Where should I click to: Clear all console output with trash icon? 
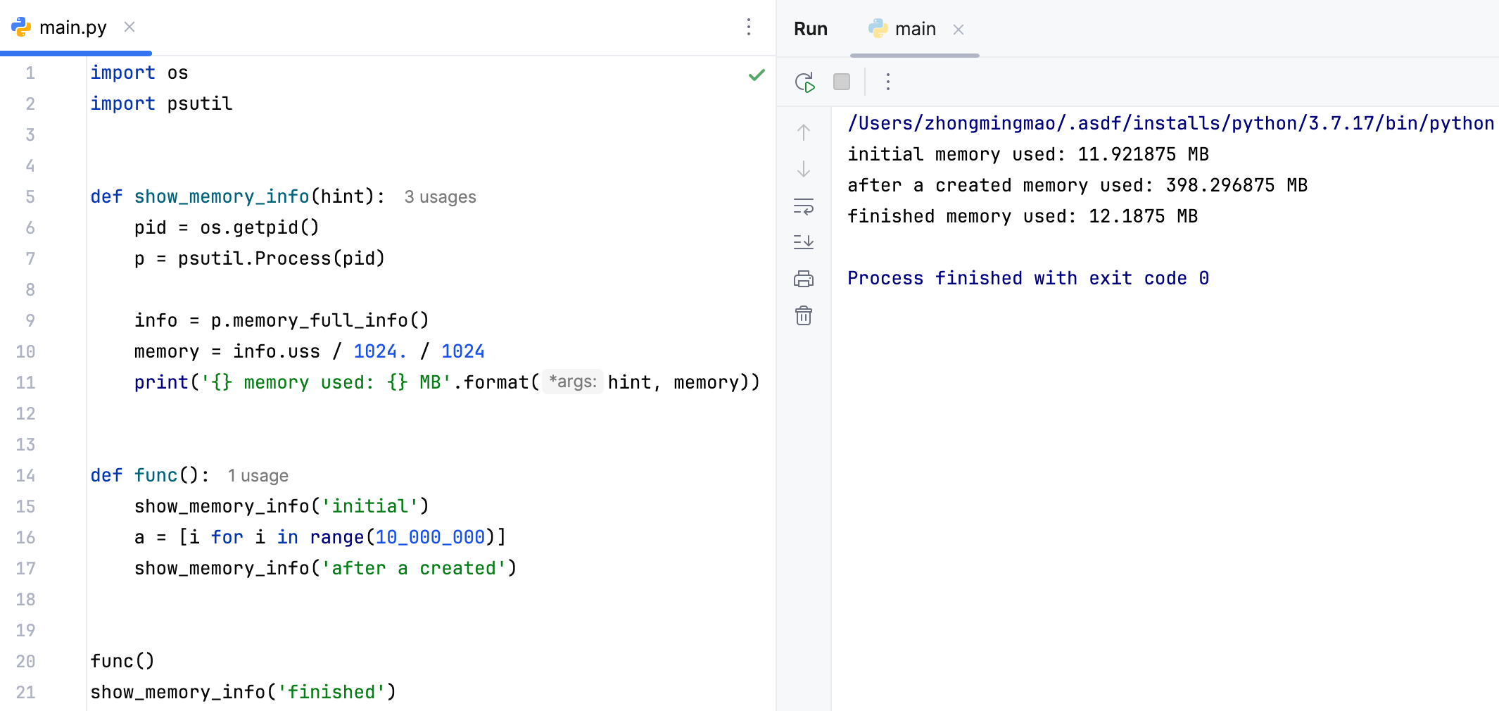click(804, 315)
